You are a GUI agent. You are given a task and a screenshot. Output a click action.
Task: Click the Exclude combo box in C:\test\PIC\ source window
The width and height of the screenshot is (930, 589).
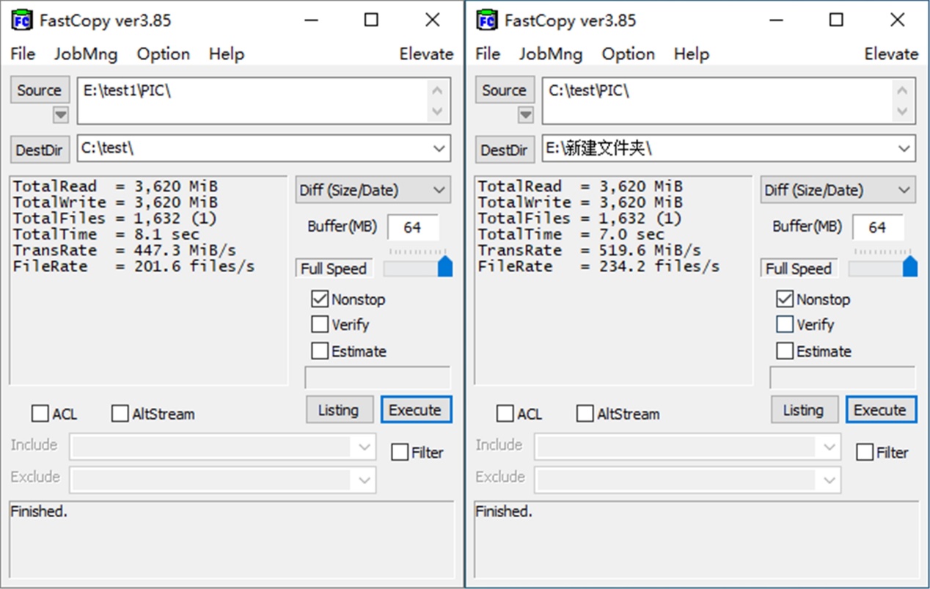point(688,480)
